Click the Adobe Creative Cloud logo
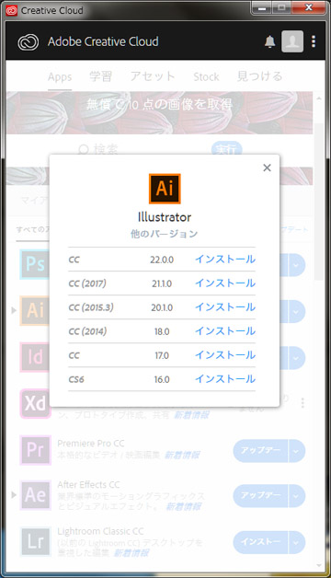 [29, 42]
